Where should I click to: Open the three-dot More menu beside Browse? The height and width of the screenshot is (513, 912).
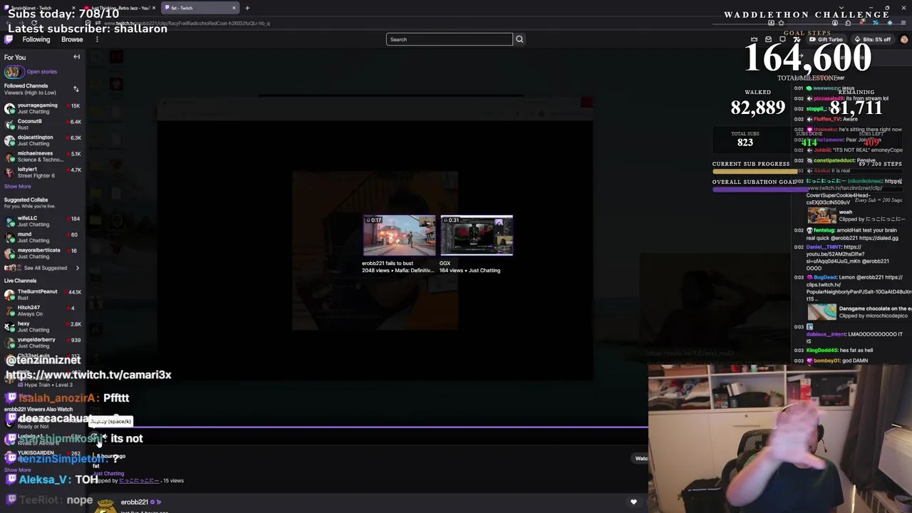pos(97,39)
